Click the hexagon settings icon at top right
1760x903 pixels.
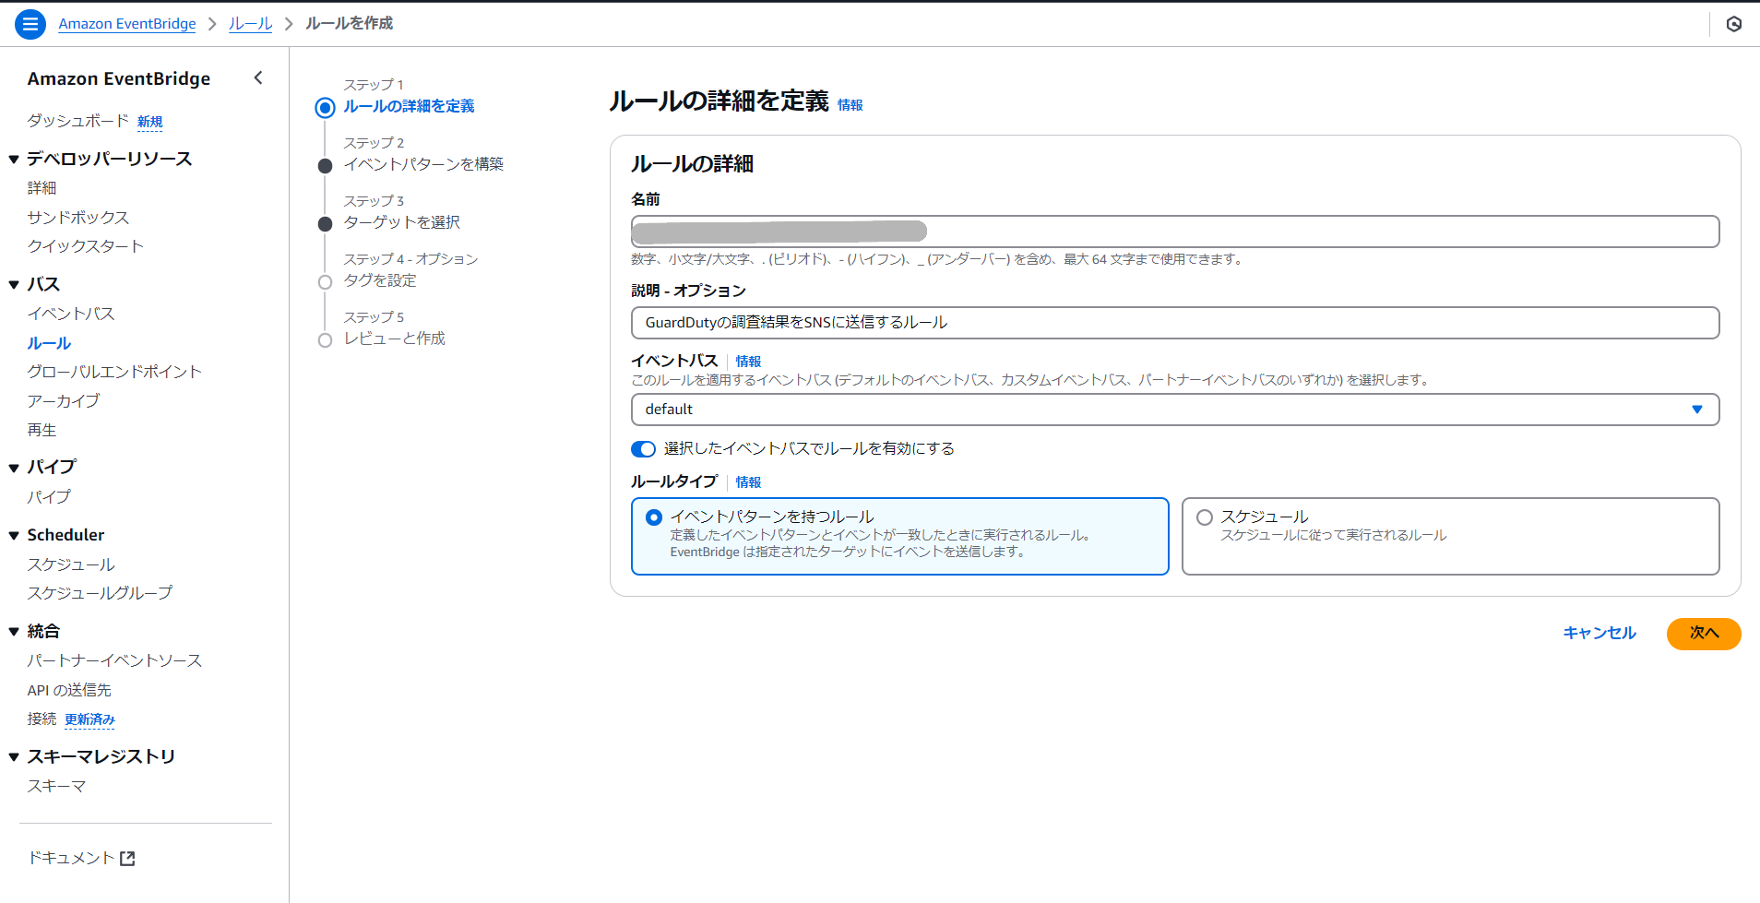[x=1734, y=24]
